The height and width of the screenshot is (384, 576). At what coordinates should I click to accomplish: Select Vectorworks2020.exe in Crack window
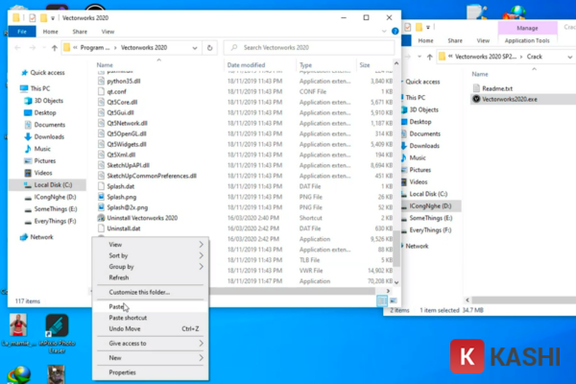pos(510,99)
